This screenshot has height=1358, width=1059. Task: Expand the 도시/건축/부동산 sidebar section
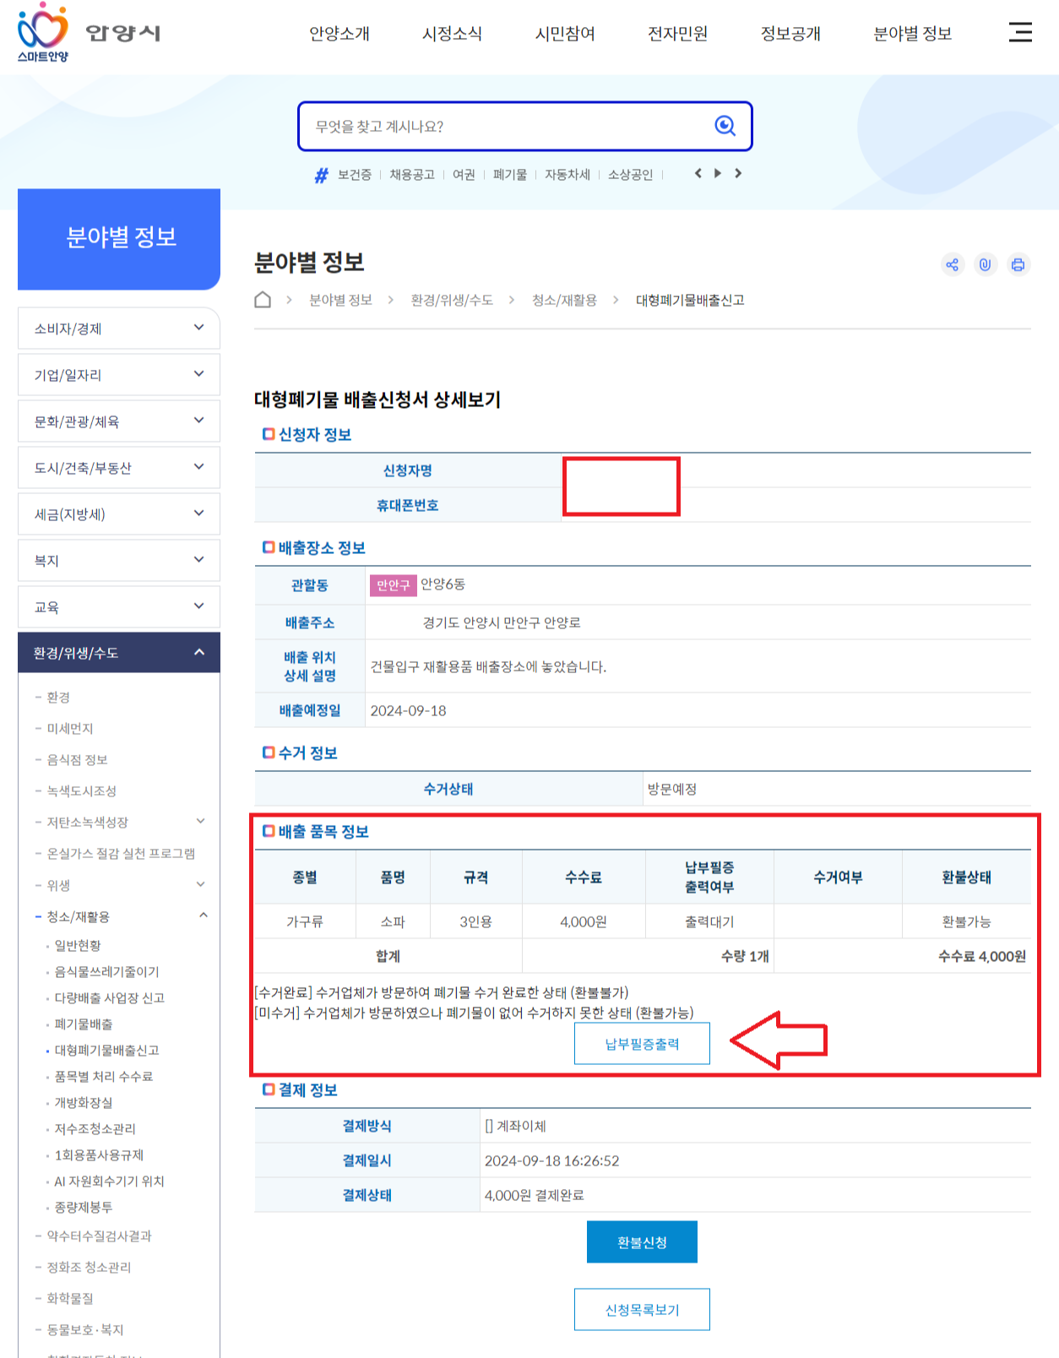(x=119, y=468)
